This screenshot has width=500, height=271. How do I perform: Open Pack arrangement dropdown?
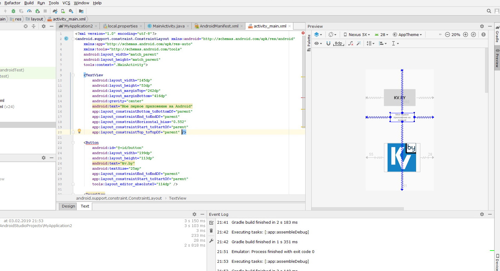(x=371, y=43)
